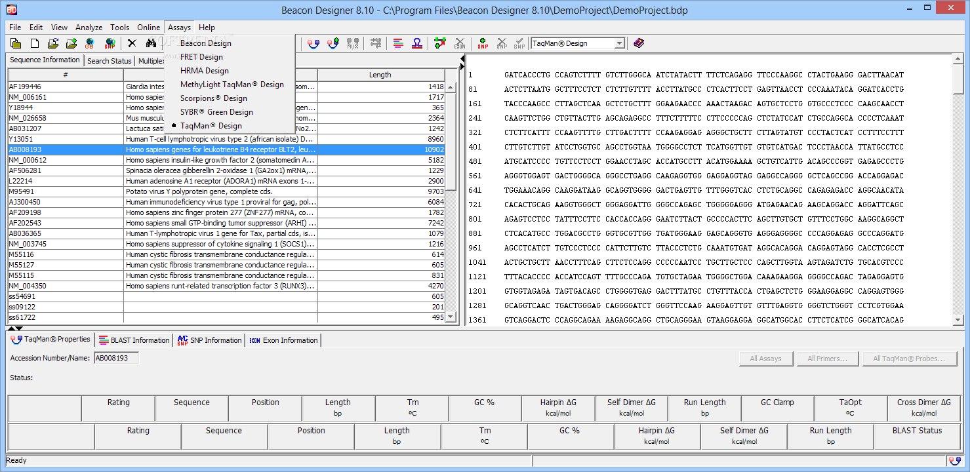The width and height of the screenshot is (970, 472).
Task: Choose SYBR® Green Design assay option
Action: tap(216, 112)
